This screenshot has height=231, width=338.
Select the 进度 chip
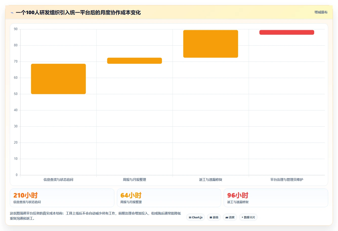230,217
